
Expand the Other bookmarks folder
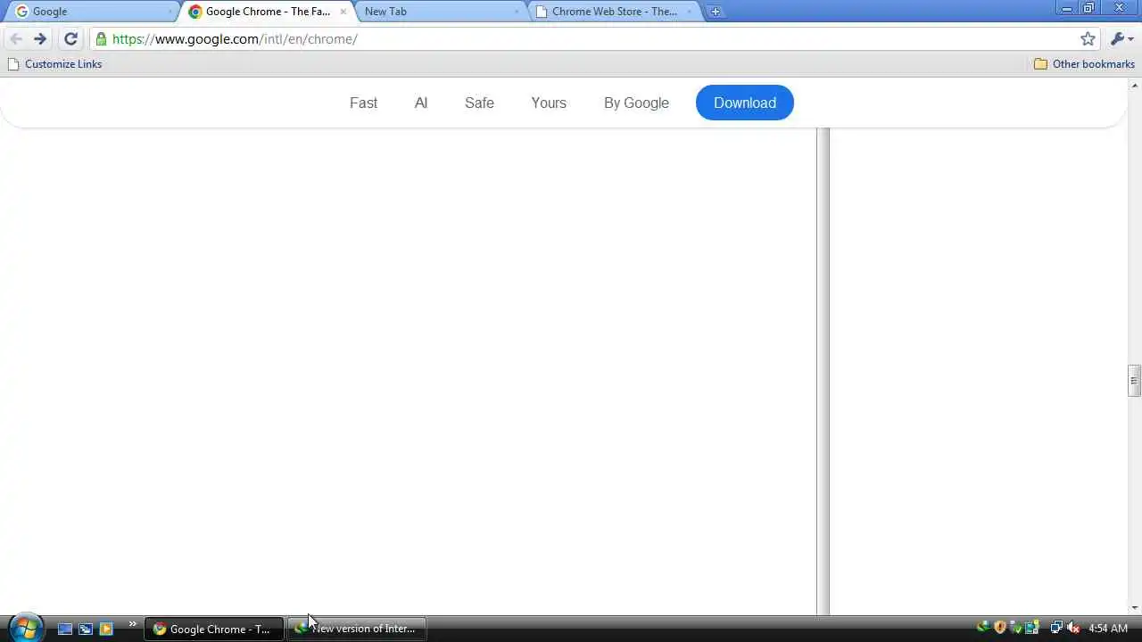1084,64
